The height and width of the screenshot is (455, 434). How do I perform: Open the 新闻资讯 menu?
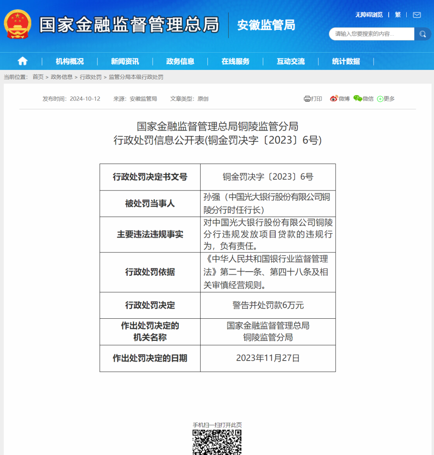pos(125,61)
